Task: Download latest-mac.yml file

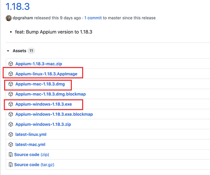Action: click(x=30, y=145)
